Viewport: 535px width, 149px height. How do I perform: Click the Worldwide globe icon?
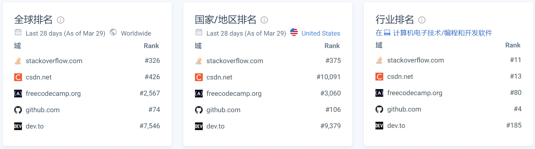click(x=113, y=32)
